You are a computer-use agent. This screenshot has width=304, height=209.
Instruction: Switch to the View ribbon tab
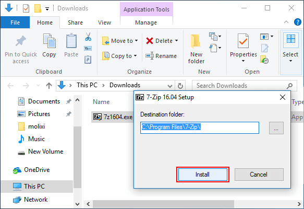tap(104, 22)
